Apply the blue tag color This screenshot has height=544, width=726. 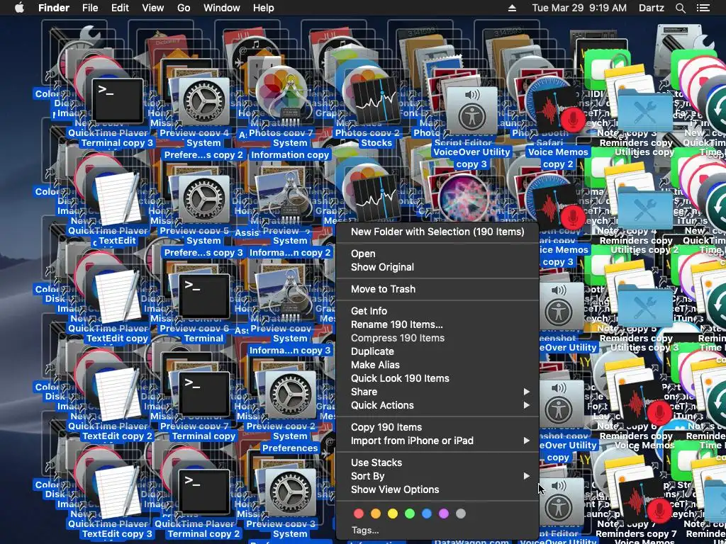pyautogui.click(x=427, y=514)
